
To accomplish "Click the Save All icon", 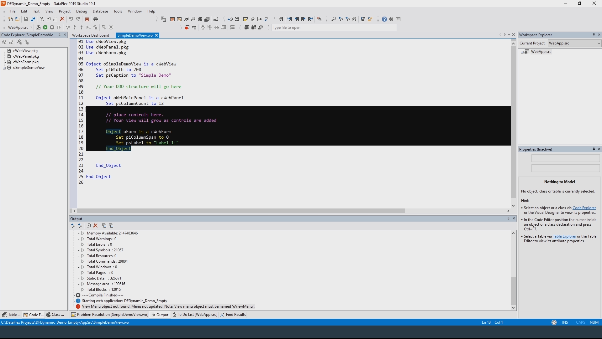I will (33, 19).
